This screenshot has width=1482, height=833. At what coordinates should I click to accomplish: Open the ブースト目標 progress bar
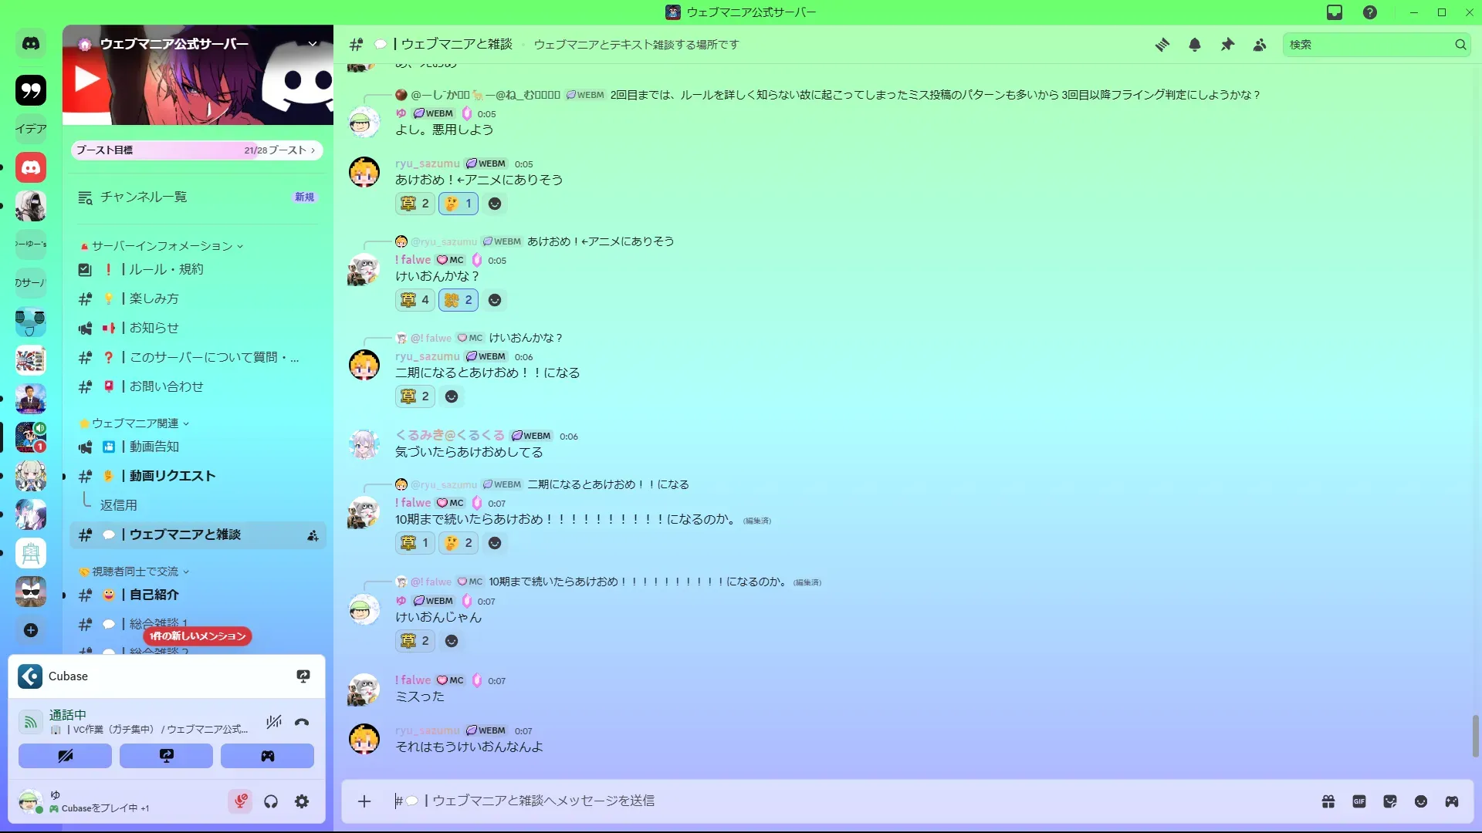(x=197, y=150)
